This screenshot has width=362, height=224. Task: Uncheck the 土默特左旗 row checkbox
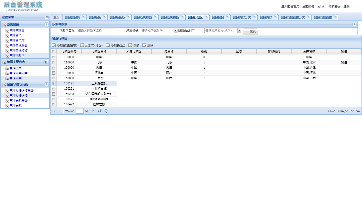point(53,83)
